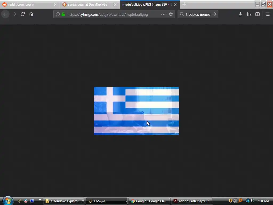273x205 pixels.
Task: Close the reddit.com Log in tab
Action: click(55, 5)
